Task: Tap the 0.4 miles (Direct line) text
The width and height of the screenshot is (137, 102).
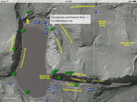Action: (62, 21)
